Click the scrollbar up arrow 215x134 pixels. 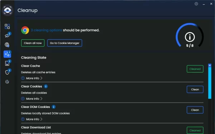coord(210,65)
